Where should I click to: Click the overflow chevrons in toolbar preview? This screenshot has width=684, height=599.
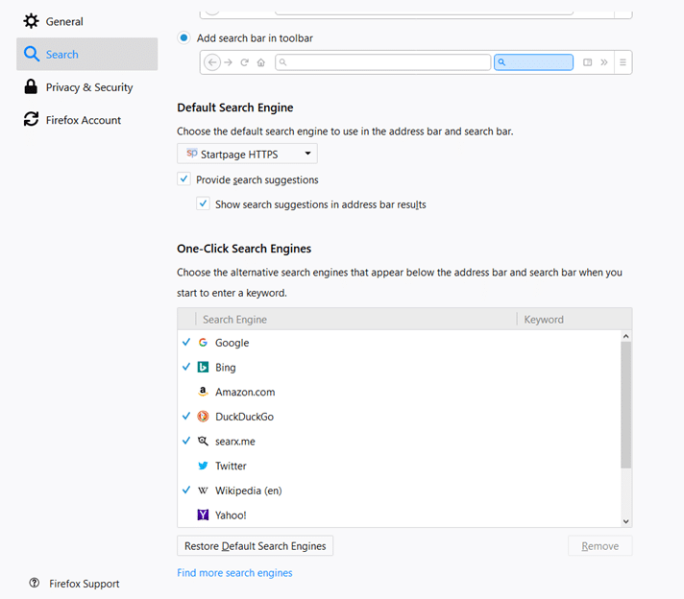(603, 62)
